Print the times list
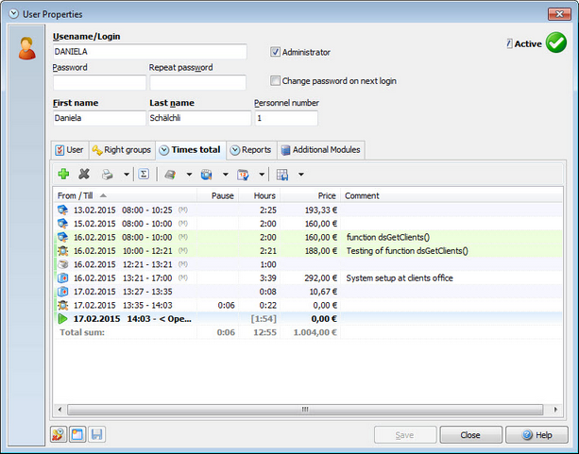 (x=107, y=175)
